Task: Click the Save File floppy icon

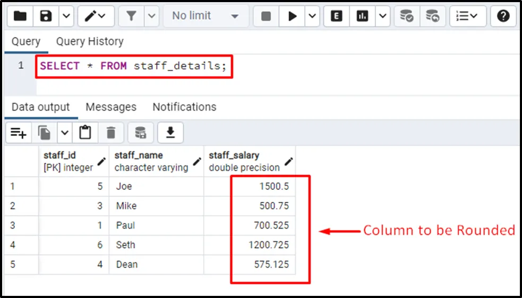Action: pyautogui.click(x=46, y=16)
